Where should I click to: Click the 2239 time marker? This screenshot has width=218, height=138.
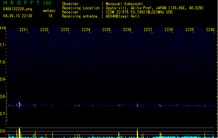(190, 30)
